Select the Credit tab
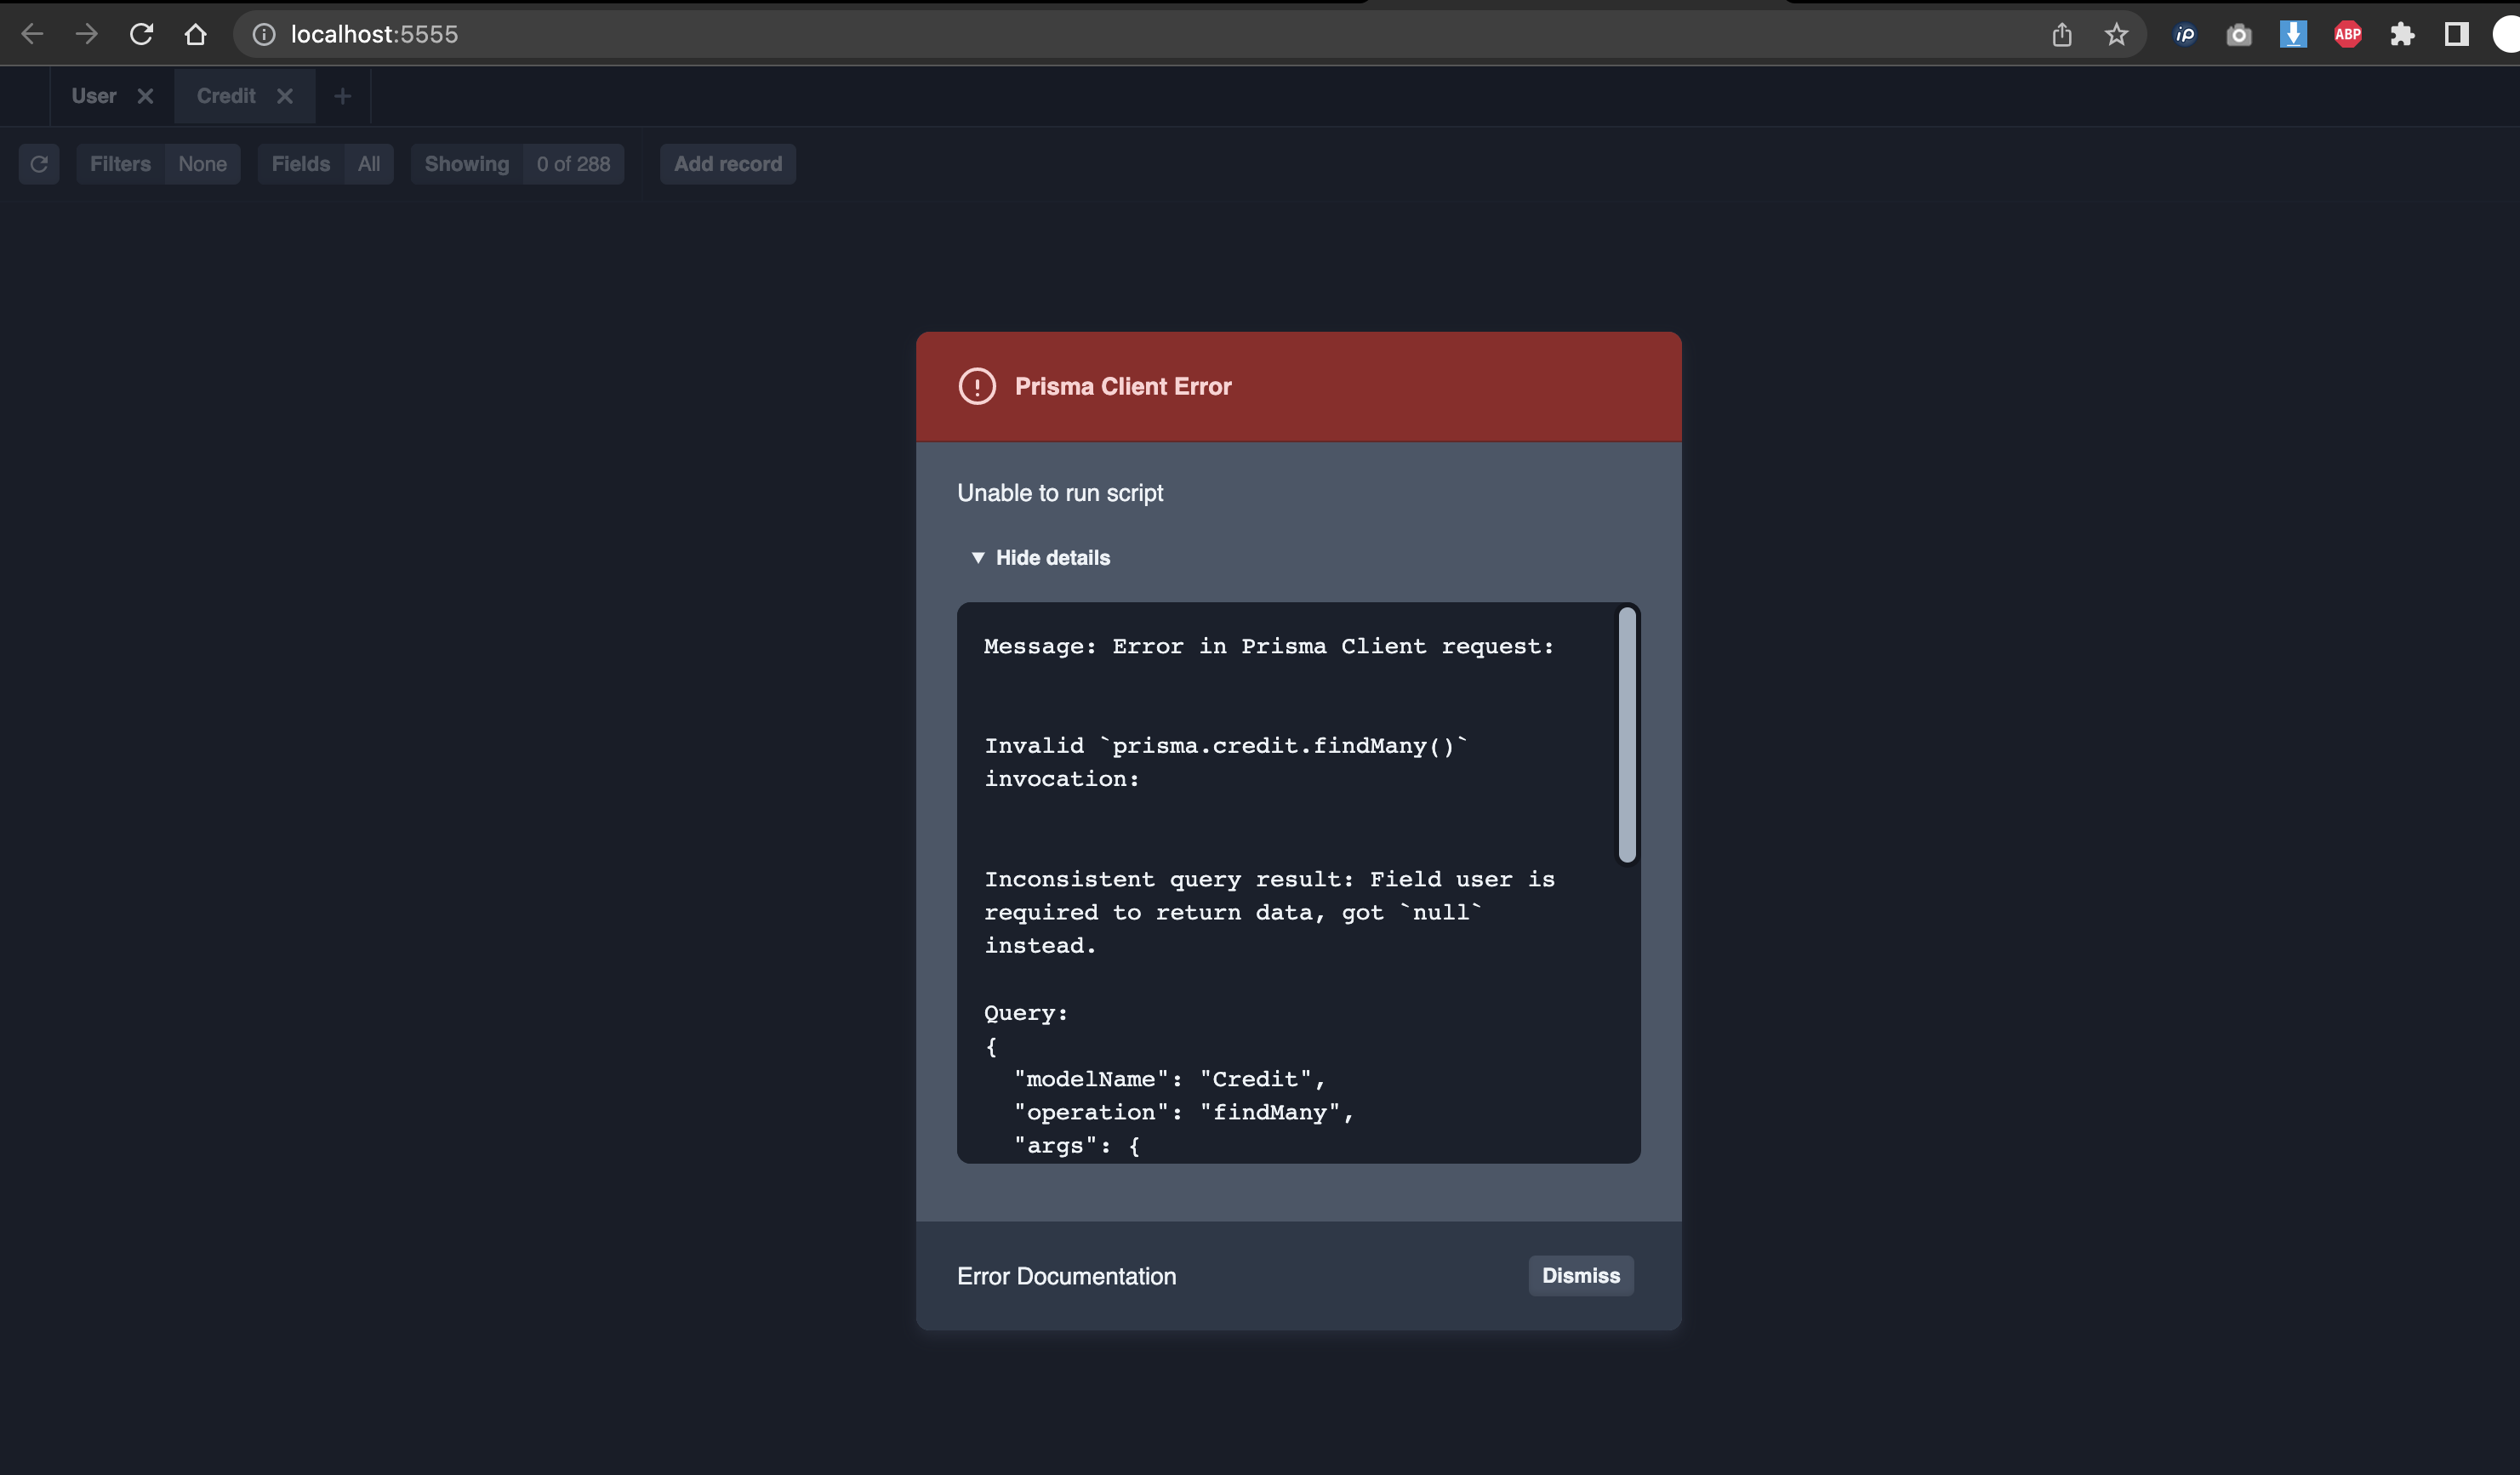Image resolution: width=2520 pixels, height=1475 pixels. click(x=225, y=95)
